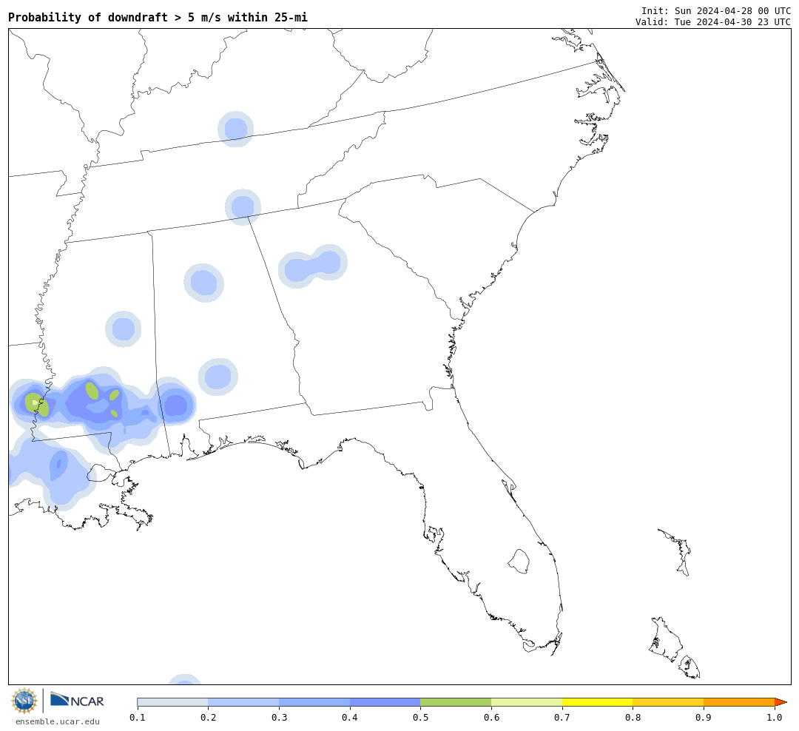Click the partial probability blob at the map bottom edge
The image size is (799, 731).
(184, 679)
